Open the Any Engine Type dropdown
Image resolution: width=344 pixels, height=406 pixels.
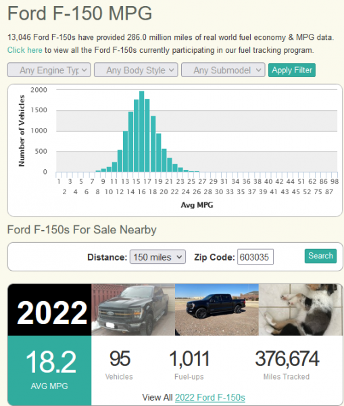pos(49,70)
